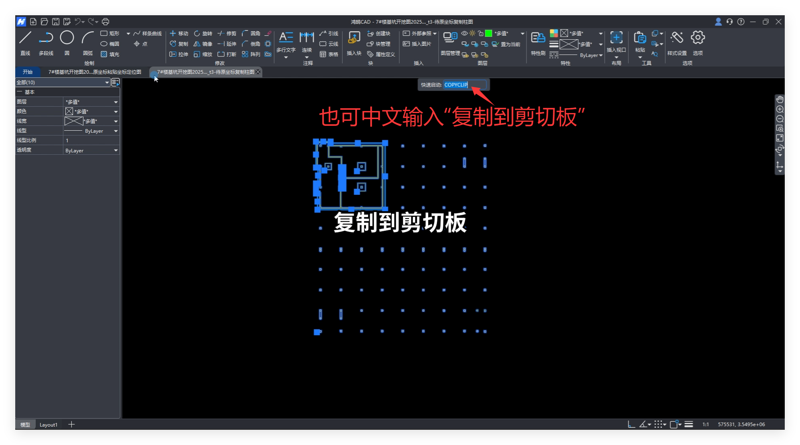Open the 全部(10) selection dropdown
Viewport: 800px width, 445px height.
pos(107,82)
